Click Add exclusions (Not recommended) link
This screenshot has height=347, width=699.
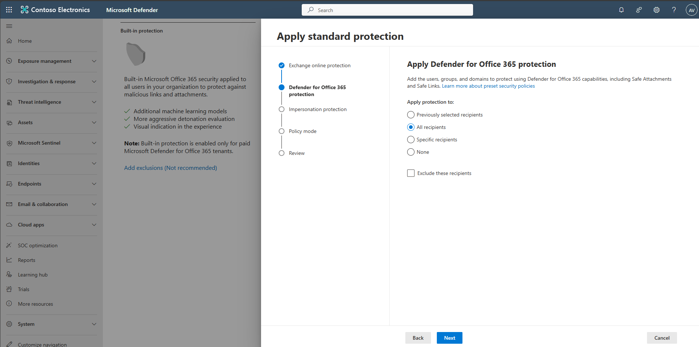171,168
